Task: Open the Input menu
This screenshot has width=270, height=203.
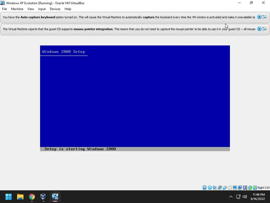Action: tap(42, 9)
